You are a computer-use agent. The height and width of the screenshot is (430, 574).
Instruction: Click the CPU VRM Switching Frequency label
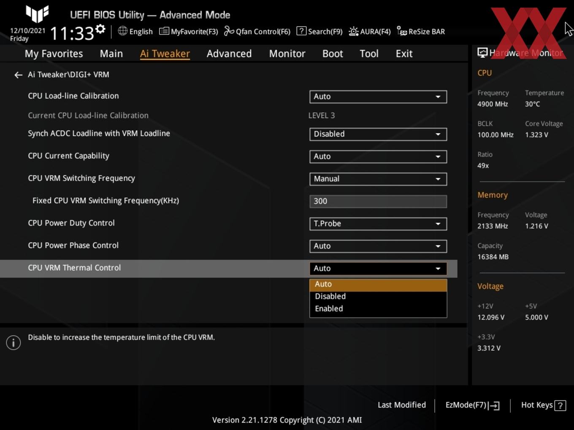tap(81, 178)
